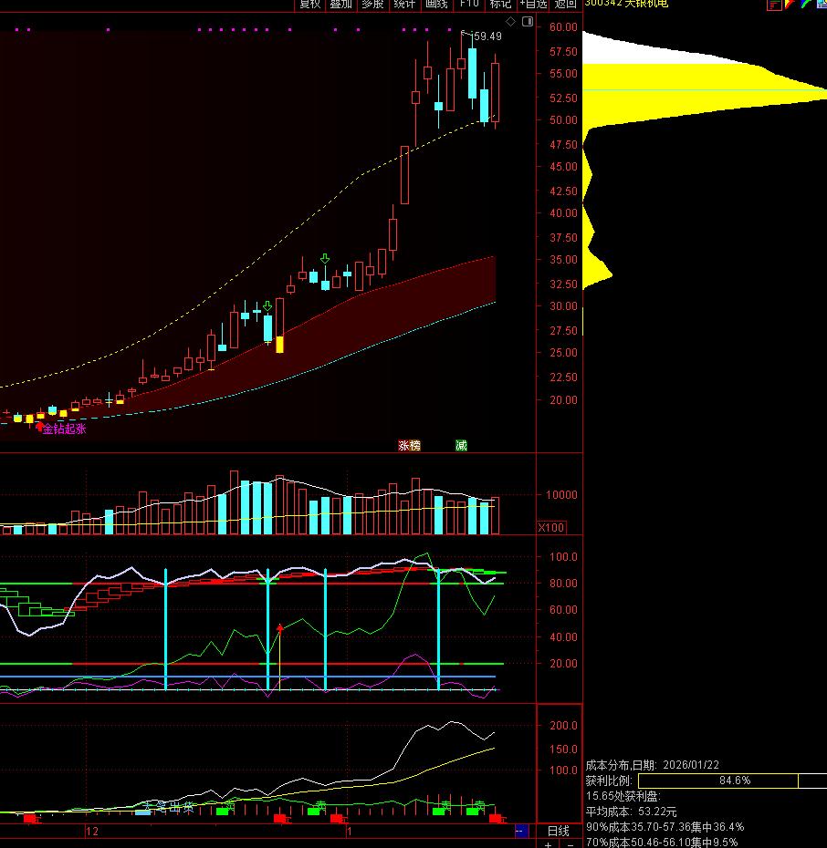Click the green-blue chip distribution icon
Screen dimensions: 827x848
(806, 5)
